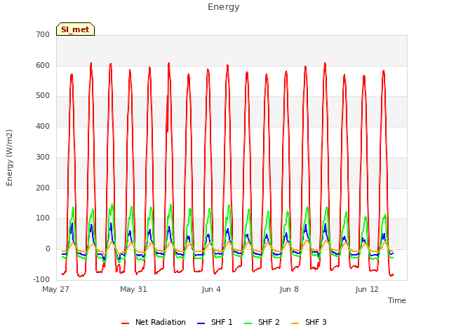The height and width of the screenshot is (336, 449).
Task: Click the 0 y-axis tick label
Action: [48, 249]
